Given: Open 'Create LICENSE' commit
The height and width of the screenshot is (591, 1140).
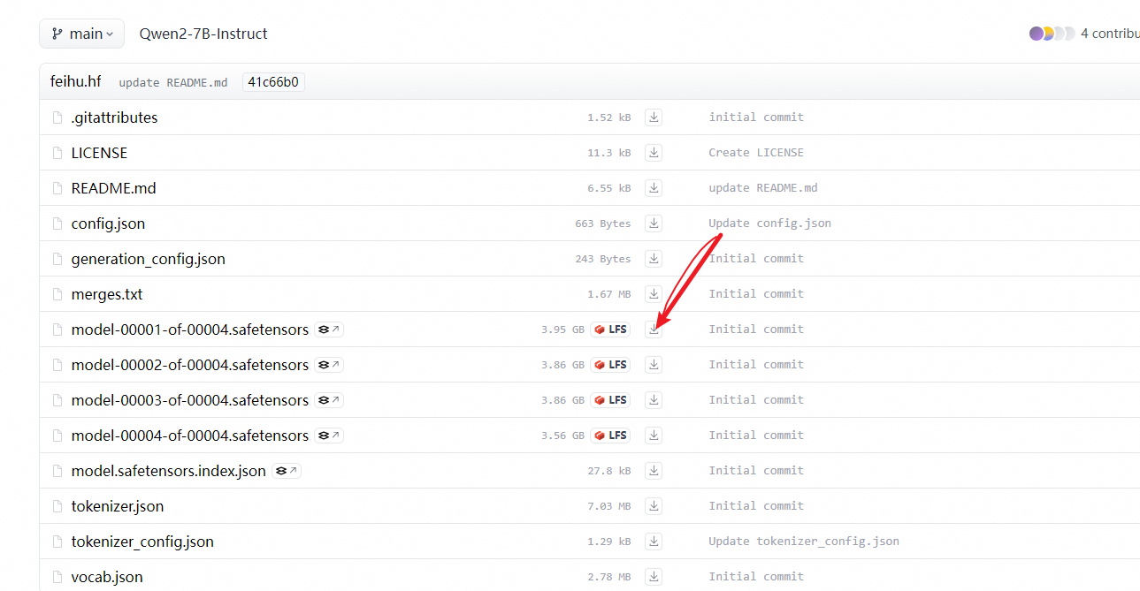Looking at the screenshot, I should [x=756, y=153].
